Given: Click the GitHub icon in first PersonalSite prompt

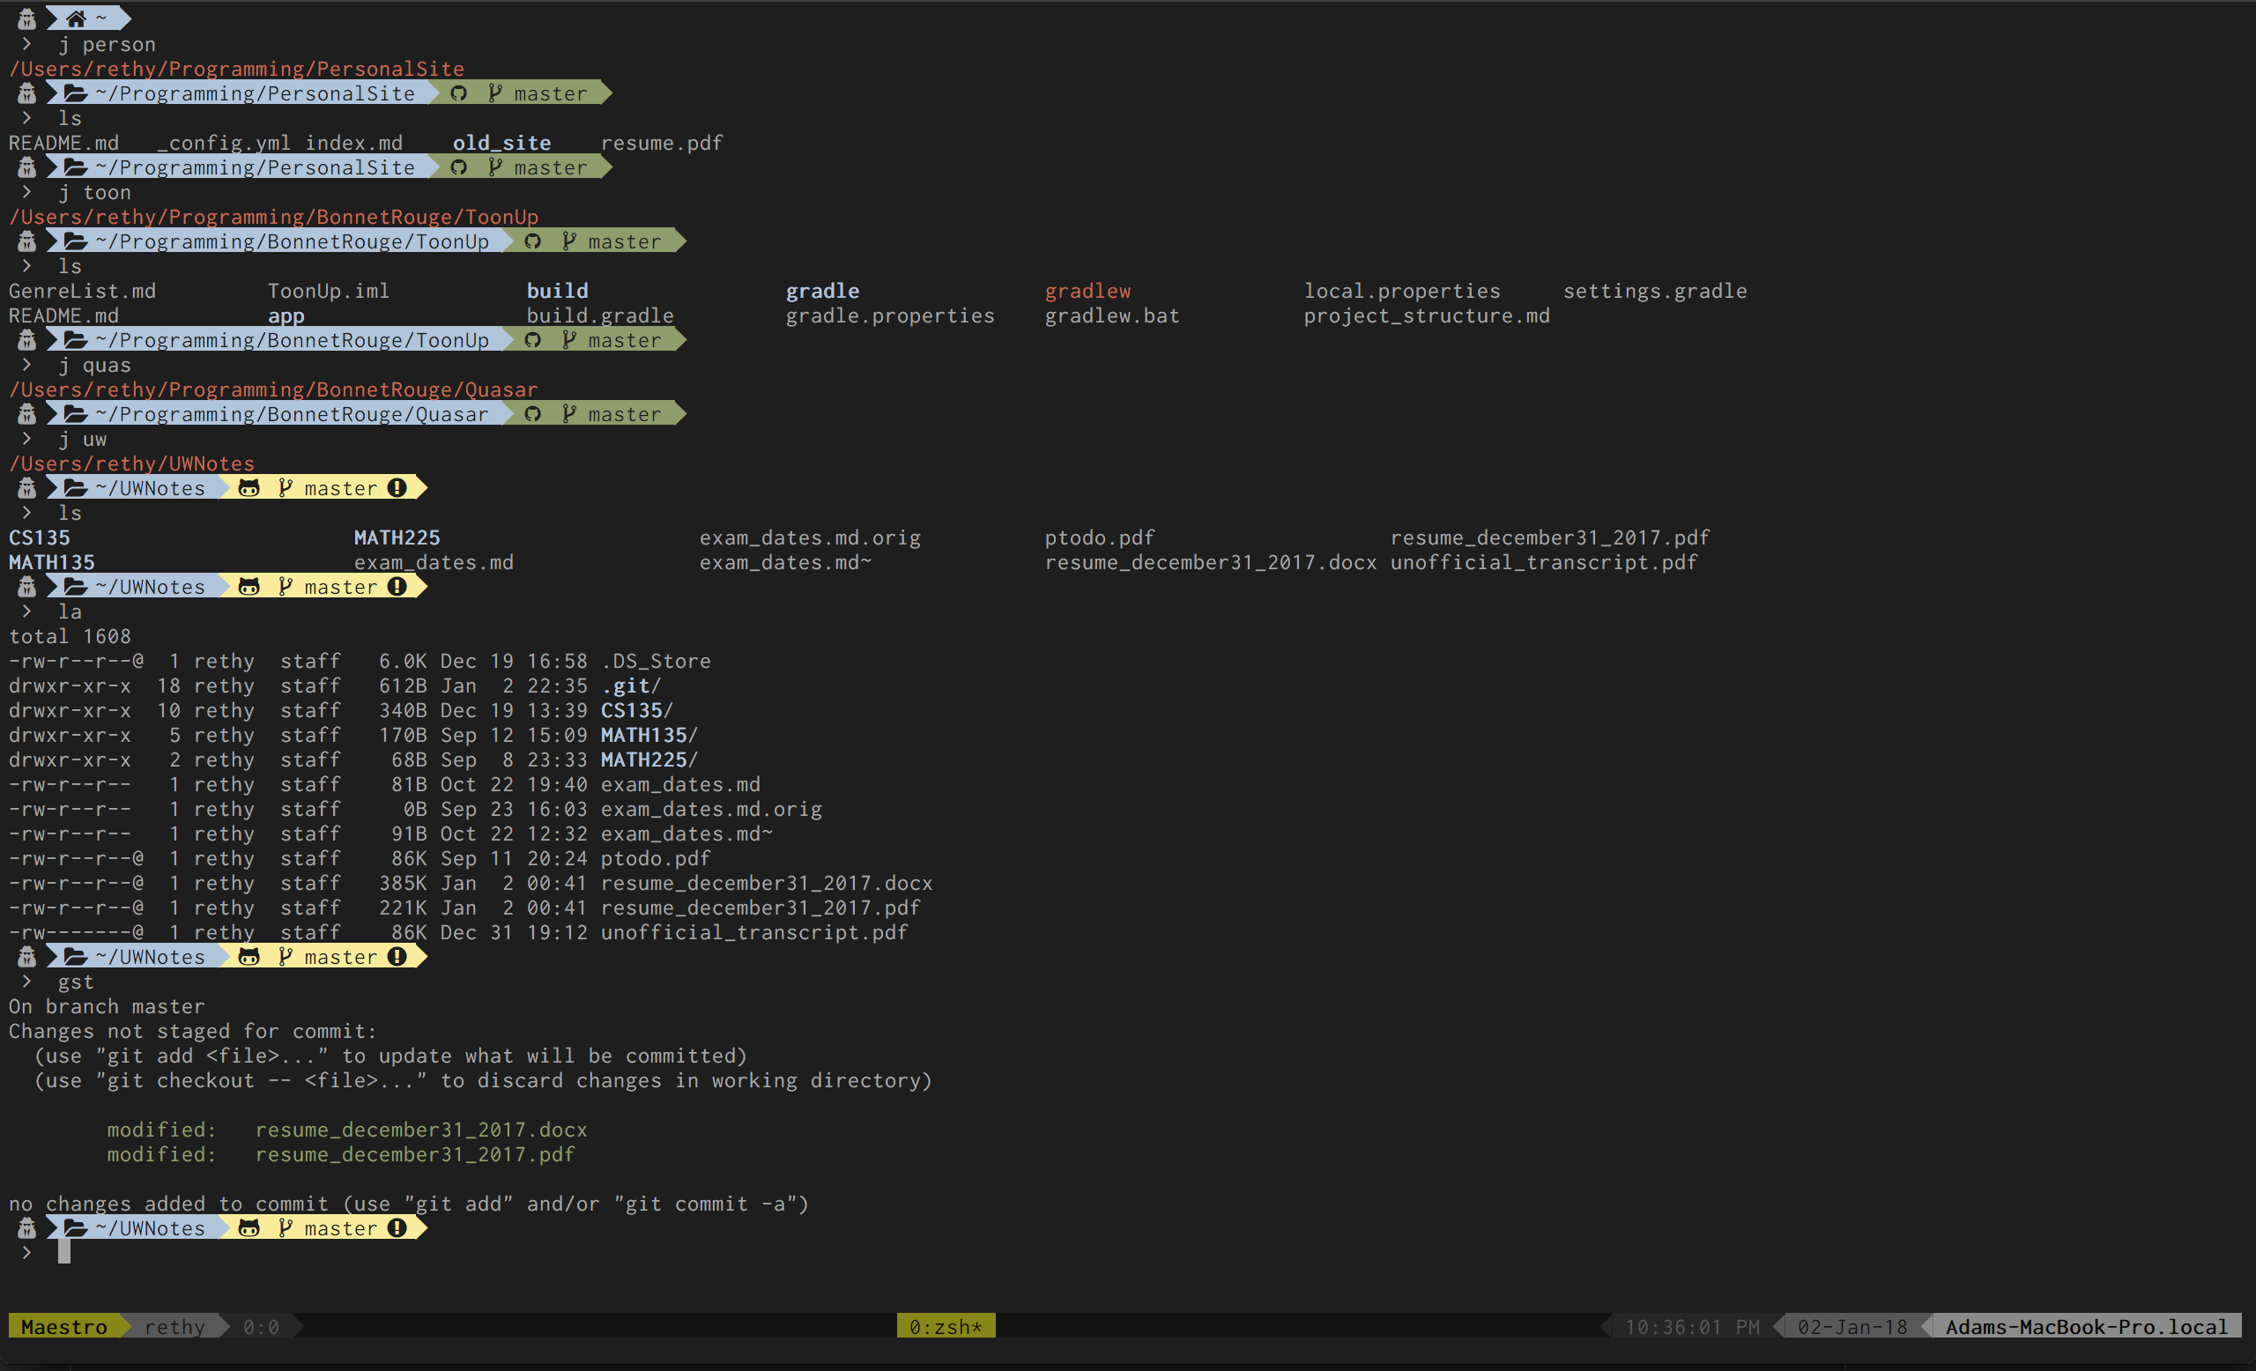Looking at the screenshot, I should coord(459,93).
